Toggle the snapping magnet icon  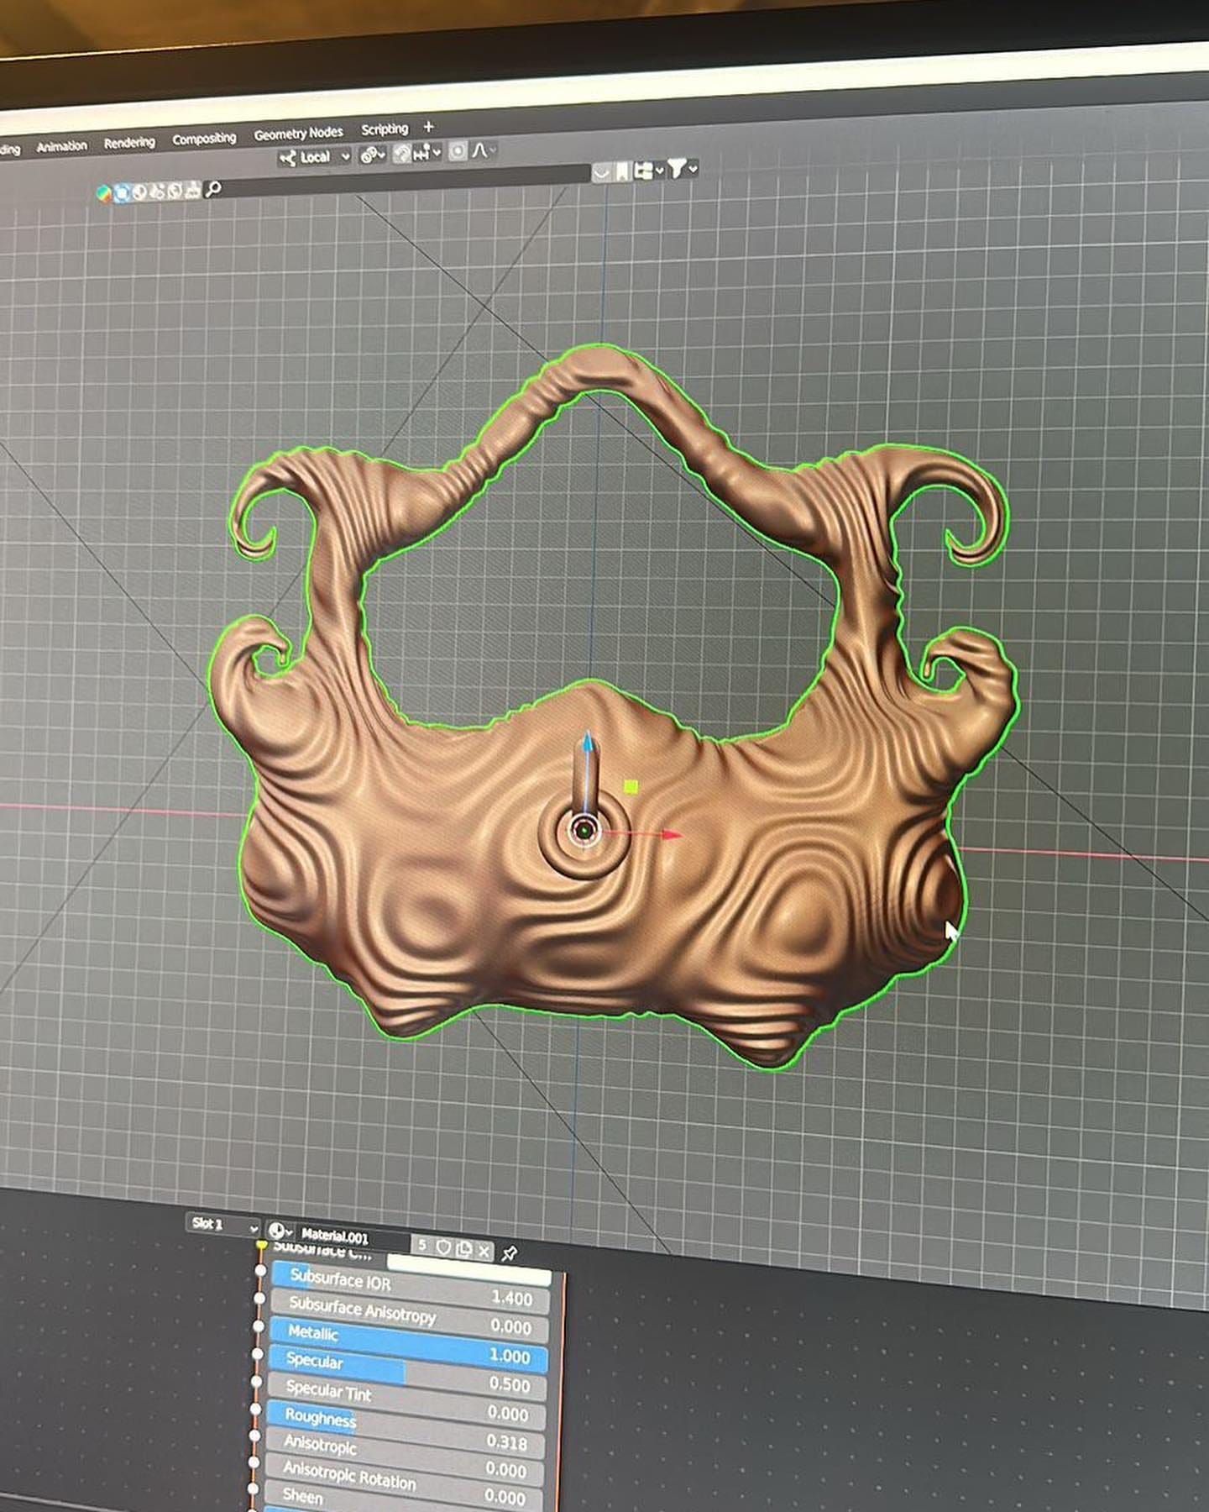click(x=402, y=154)
